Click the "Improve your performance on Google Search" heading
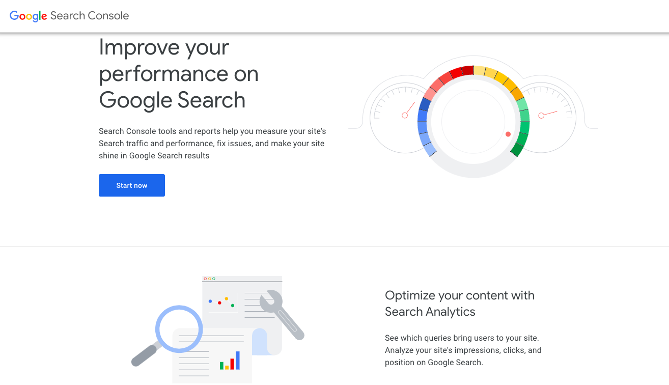Screen dimensions: 669x385 (x=178, y=74)
